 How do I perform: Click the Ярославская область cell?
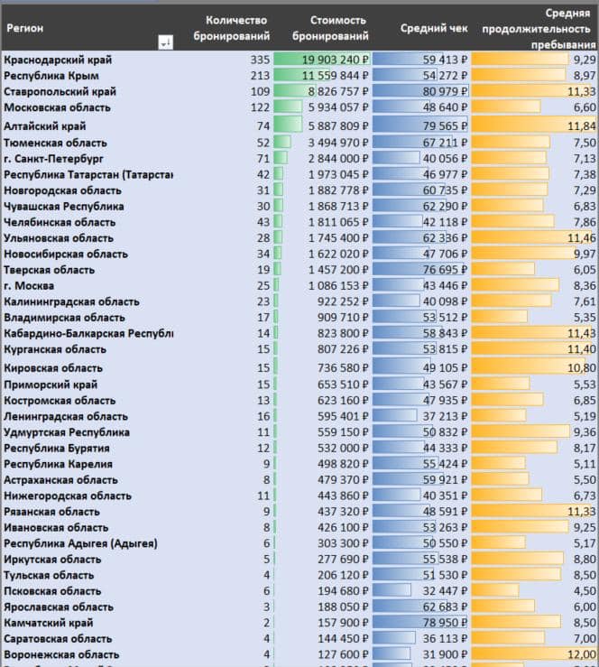pos(59,607)
